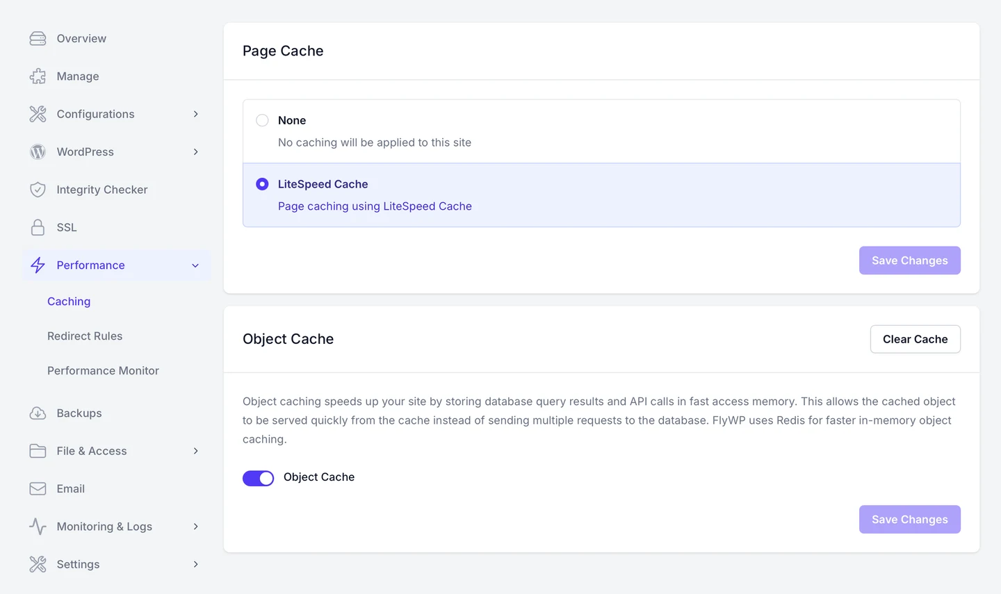The image size is (1001, 594).
Task: Click the Manage puzzle-piece icon
Action: 38,76
